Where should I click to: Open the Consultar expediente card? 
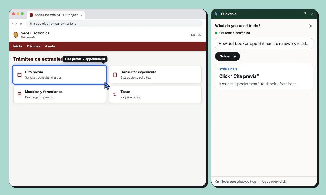point(155,75)
